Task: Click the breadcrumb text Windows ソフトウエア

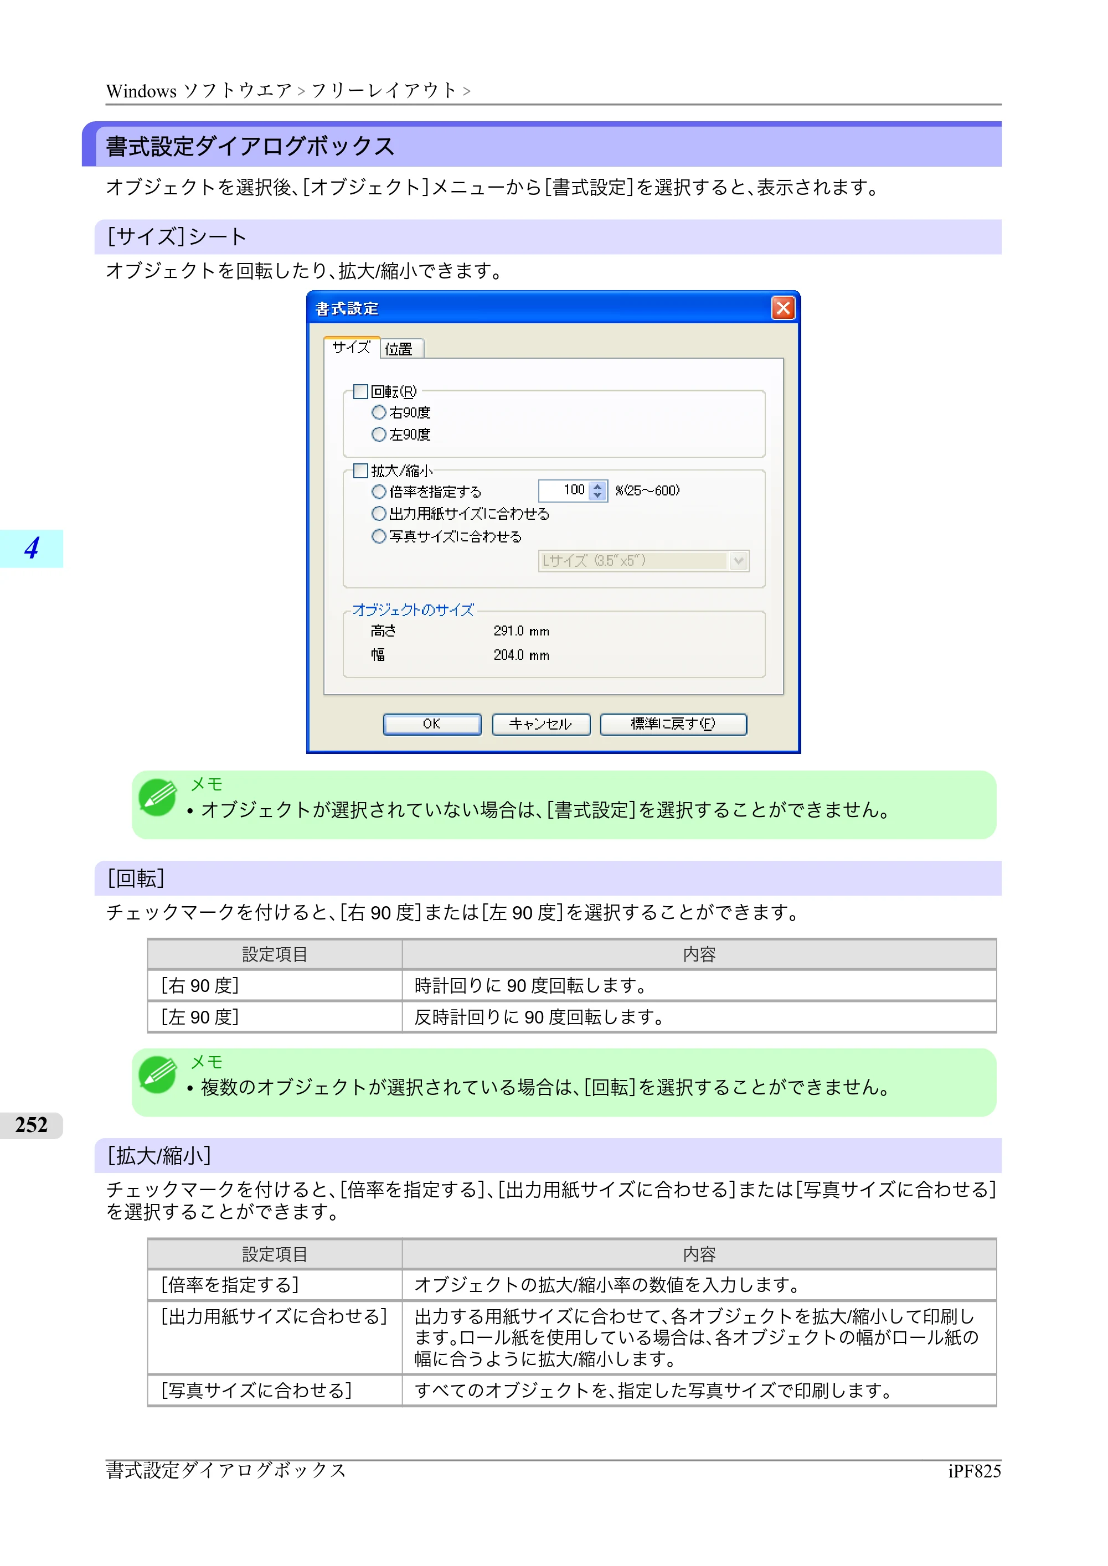Action: pyautogui.click(x=199, y=91)
